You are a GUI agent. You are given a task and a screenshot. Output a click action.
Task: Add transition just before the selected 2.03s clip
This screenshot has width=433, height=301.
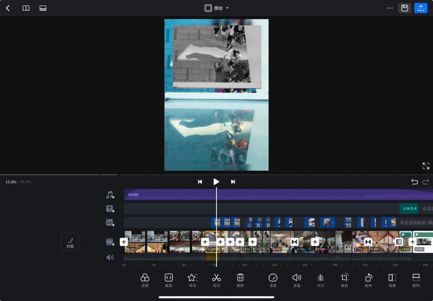click(205, 242)
